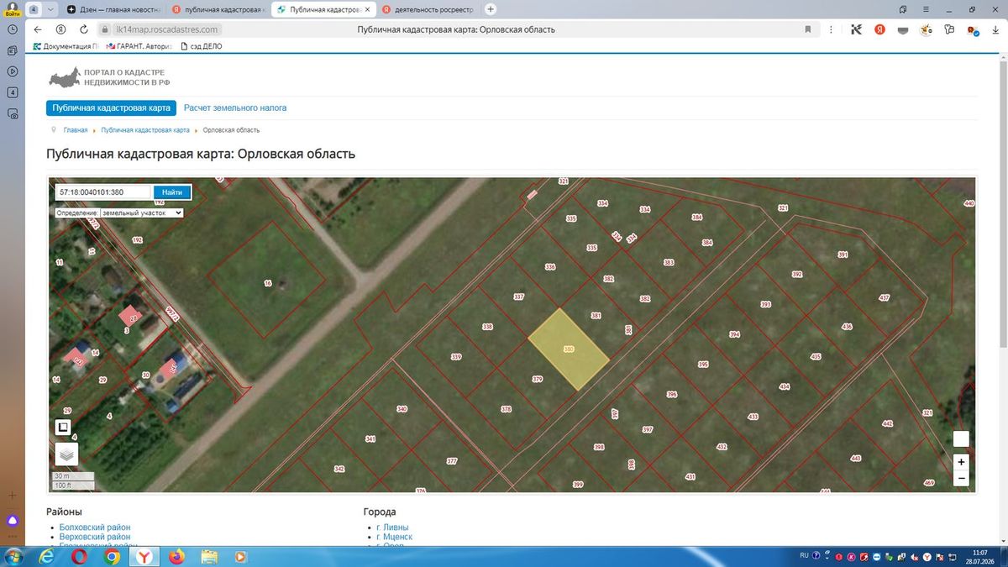This screenshot has width=1008, height=567.
Task: Switch to second публичная кадастровая tab
Action: coord(218,9)
